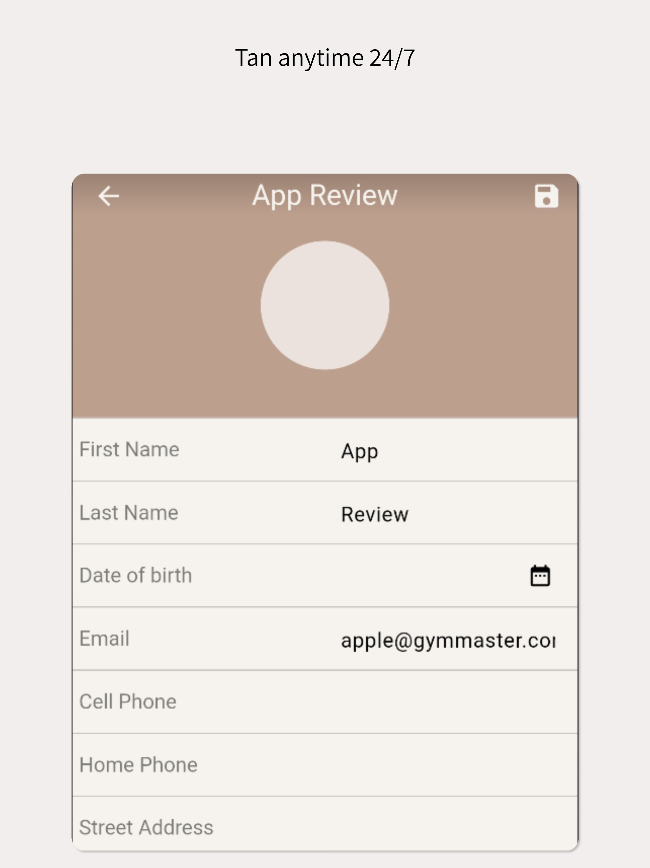
Task: Click the Street Address label text
Action: 146,828
